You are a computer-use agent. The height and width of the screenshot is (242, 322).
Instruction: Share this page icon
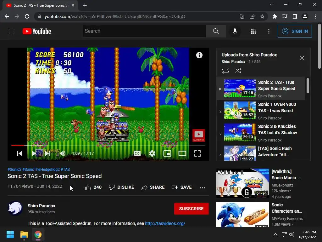[252, 16]
